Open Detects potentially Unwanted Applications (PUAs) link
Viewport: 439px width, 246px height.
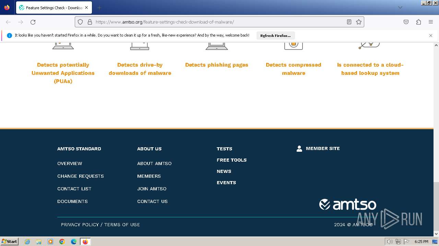point(63,73)
